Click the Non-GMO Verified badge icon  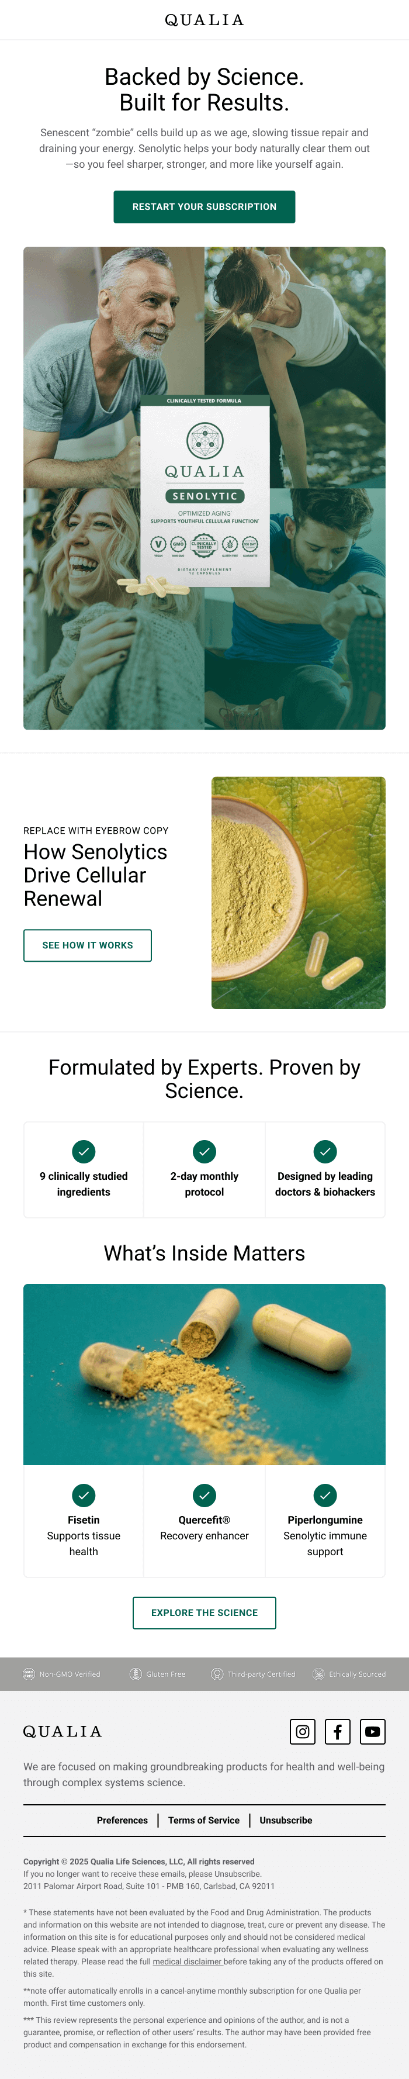[29, 1674]
